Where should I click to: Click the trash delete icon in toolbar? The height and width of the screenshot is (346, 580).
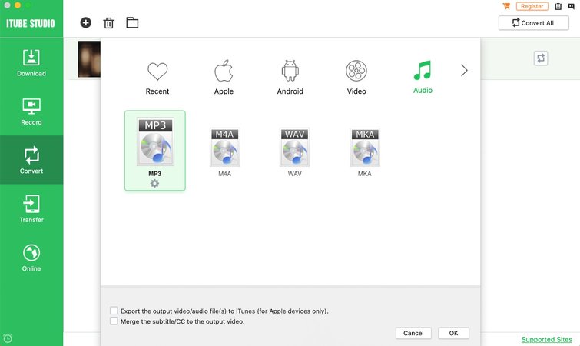point(109,23)
